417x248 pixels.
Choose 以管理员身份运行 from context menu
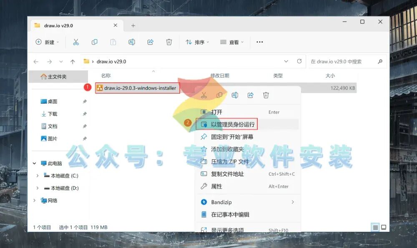click(x=249, y=124)
